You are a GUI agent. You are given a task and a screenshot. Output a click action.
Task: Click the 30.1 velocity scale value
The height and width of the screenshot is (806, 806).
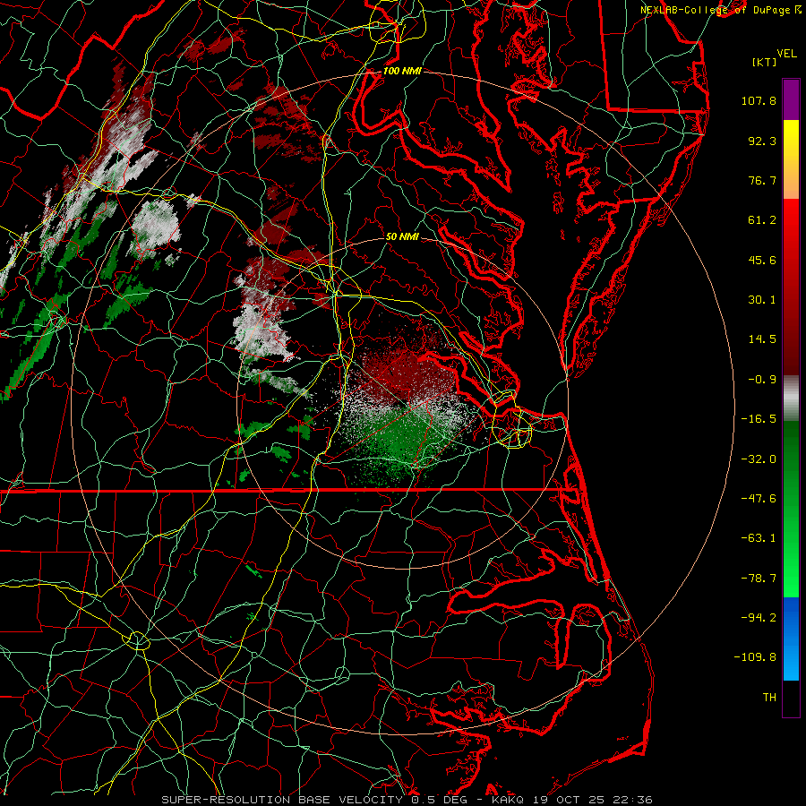click(x=762, y=300)
